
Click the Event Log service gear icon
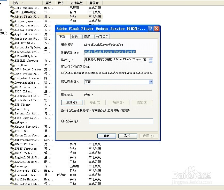(12, 109)
